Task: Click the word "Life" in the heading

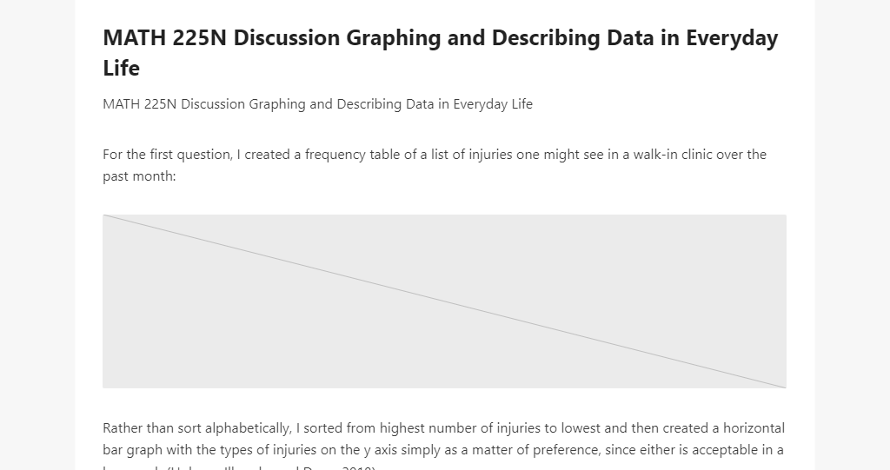Action: point(122,68)
